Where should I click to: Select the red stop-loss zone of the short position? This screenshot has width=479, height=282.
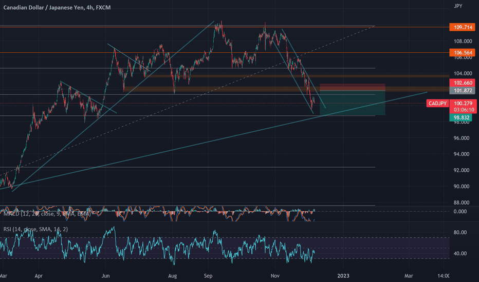coord(352,87)
